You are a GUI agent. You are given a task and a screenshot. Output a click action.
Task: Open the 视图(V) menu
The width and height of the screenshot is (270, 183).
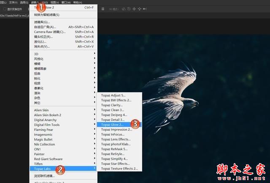pyautogui.click(x=54, y=3)
